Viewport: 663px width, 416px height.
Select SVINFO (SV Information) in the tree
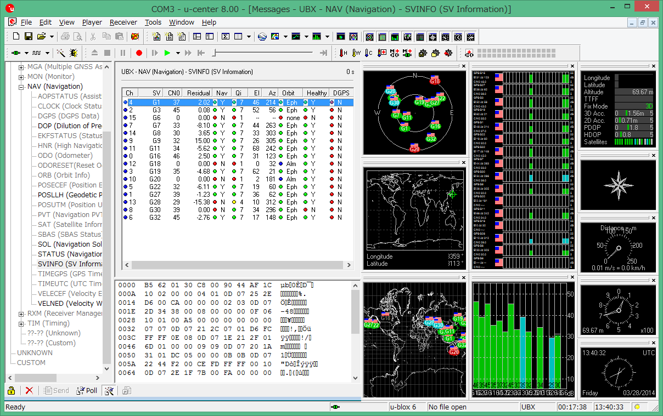coord(70,264)
